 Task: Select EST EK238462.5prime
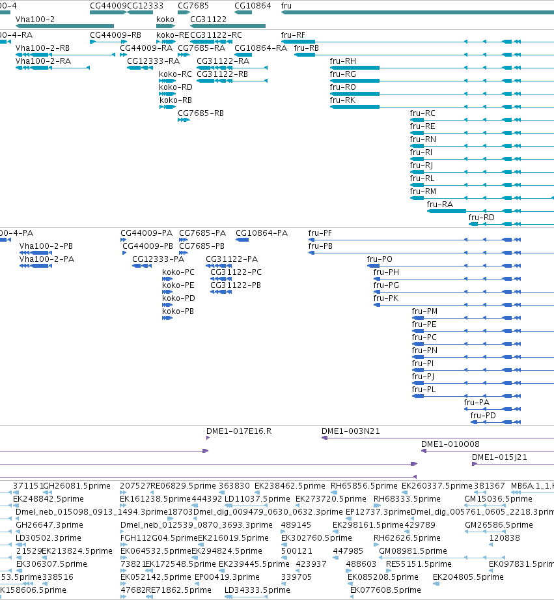tap(290, 486)
